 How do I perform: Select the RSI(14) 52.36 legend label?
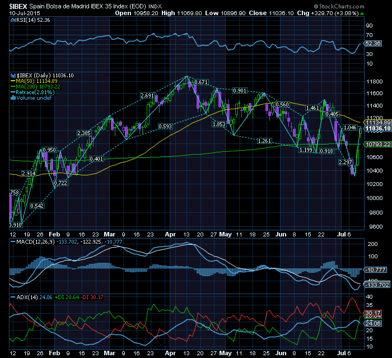(30, 20)
